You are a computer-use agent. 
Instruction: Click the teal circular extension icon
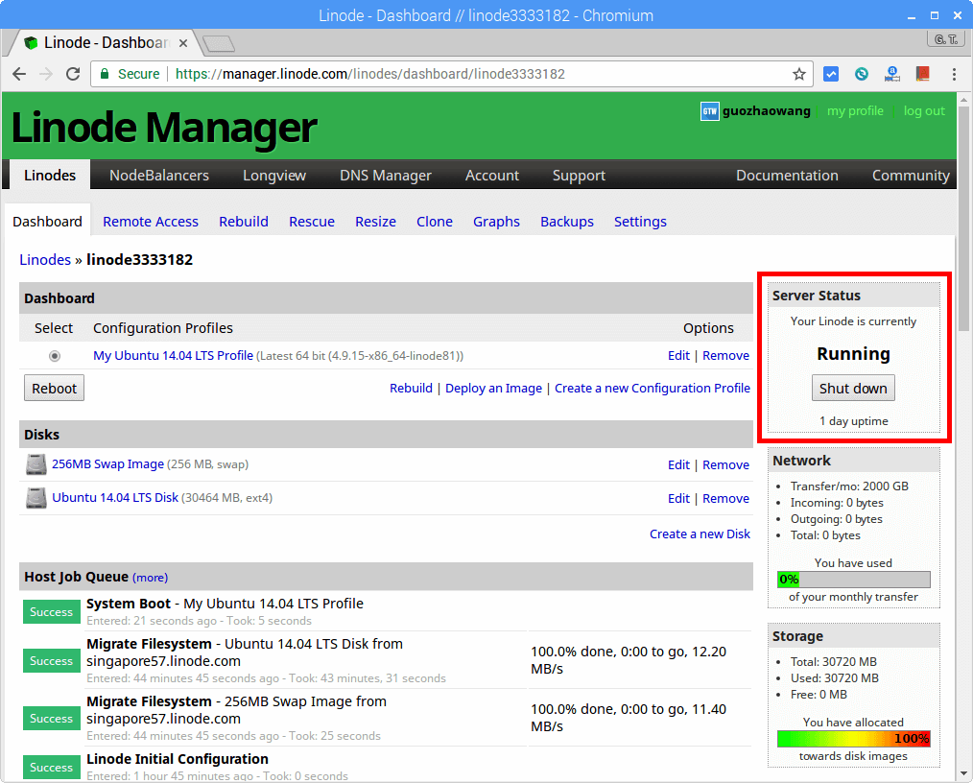[x=861, y=74]
